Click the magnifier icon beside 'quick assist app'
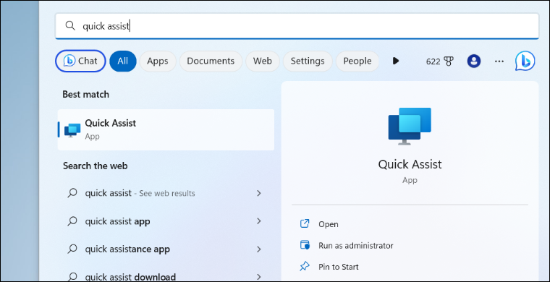 tap(72, 221)
